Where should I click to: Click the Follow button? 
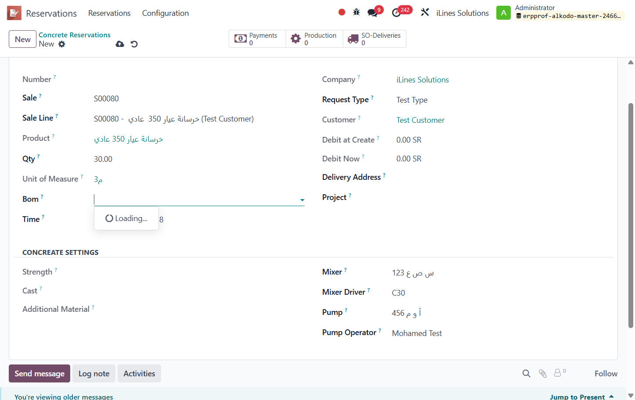[x=606, y=373]
